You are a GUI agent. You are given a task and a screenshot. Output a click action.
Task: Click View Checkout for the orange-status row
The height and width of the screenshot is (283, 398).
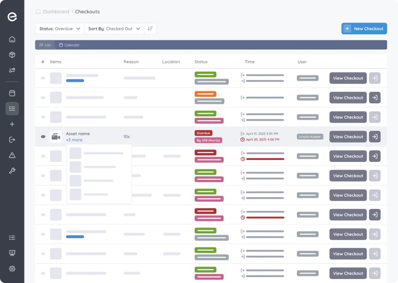click(x=348, y=97)
